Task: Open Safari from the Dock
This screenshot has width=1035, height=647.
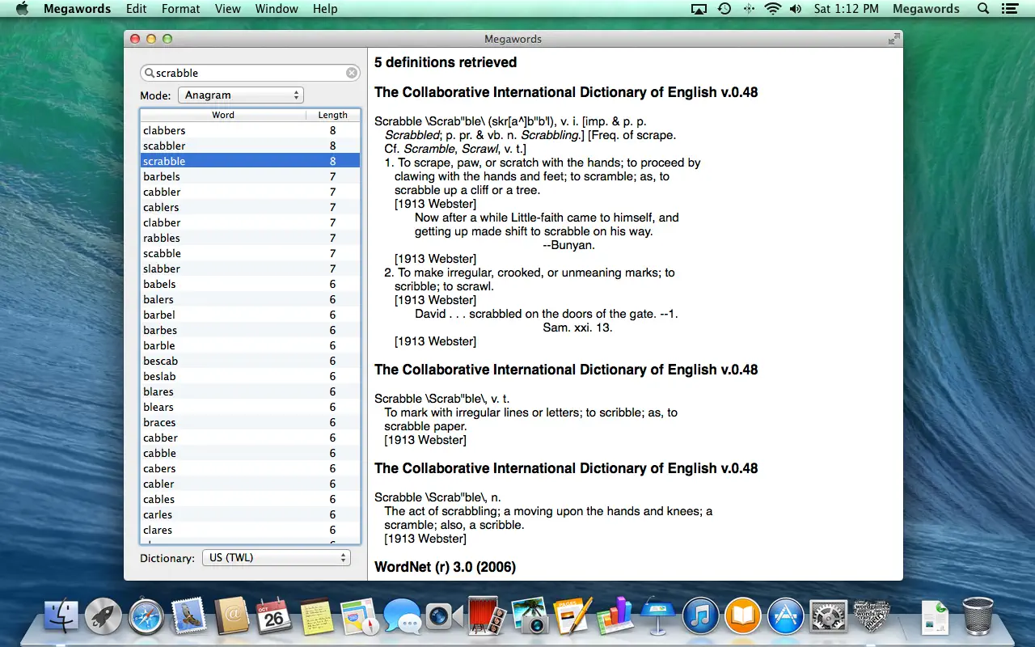Action: (x=147, y=616)
